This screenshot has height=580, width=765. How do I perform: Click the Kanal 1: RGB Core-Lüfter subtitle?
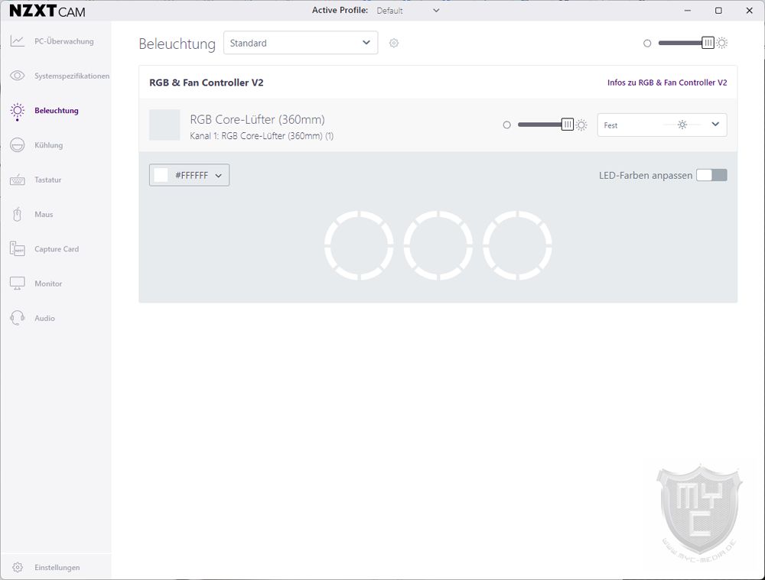pos(262,136)
